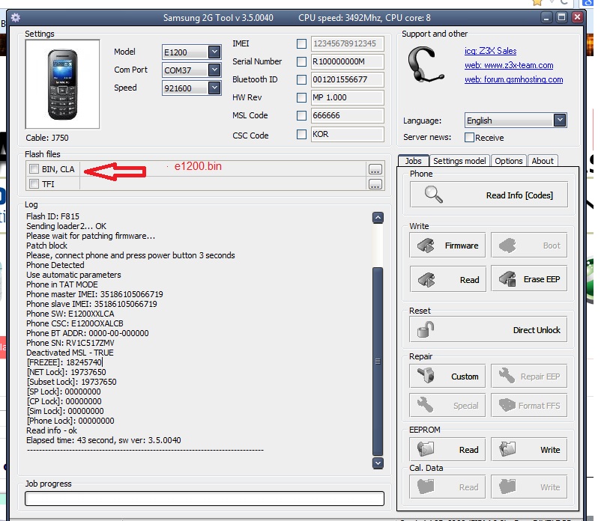This screenshot has width=610, height=521.
Task: Click the Special repair button
Action: click(447, 405)
